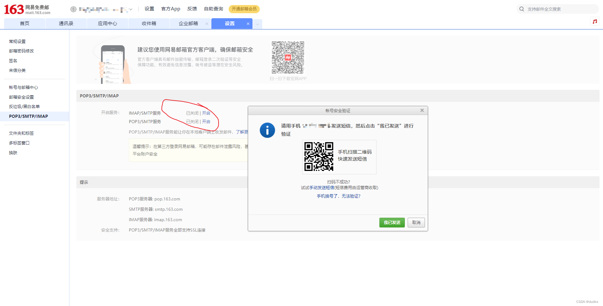603x306 pixels.
Task: Open the 设置 menu in the top bar
Action: click(149, 9)
